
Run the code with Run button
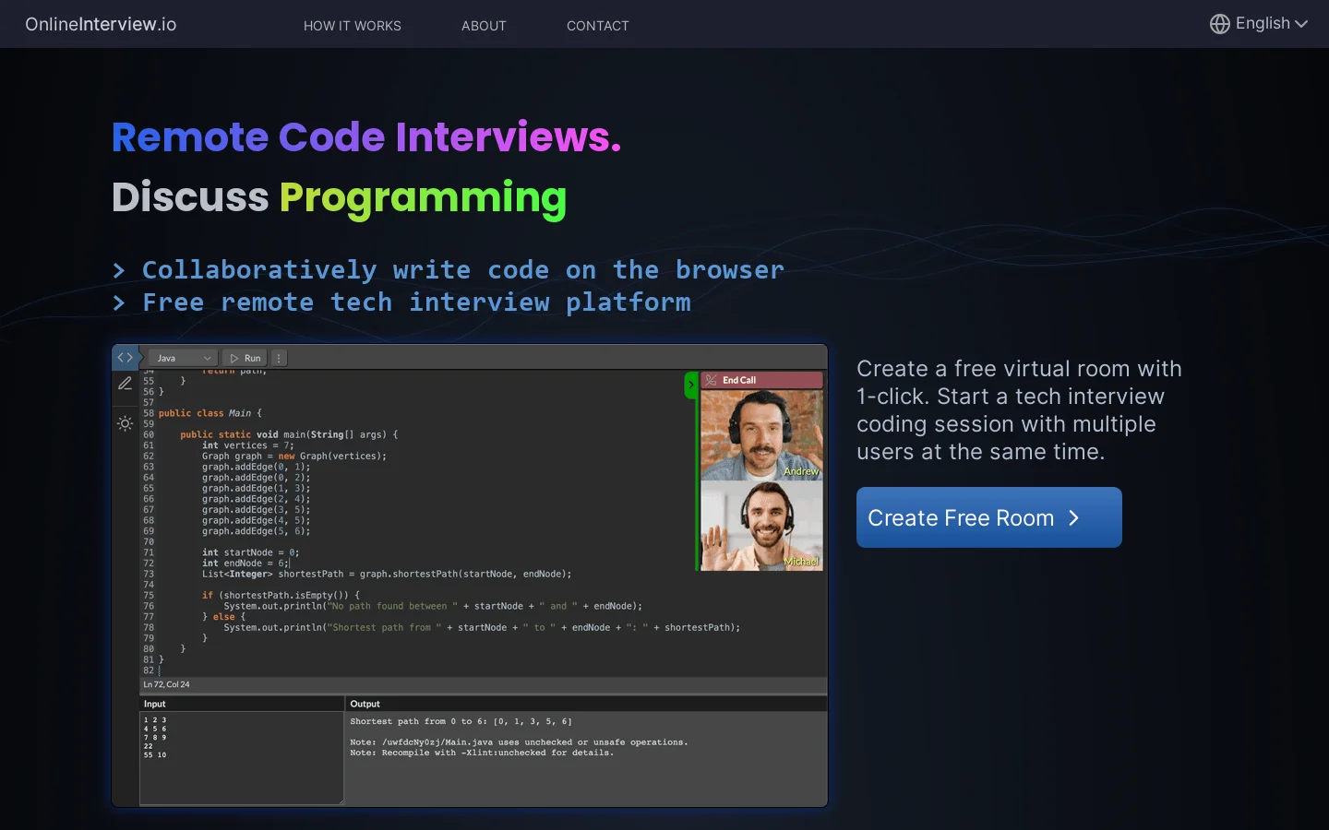(245, 358)
